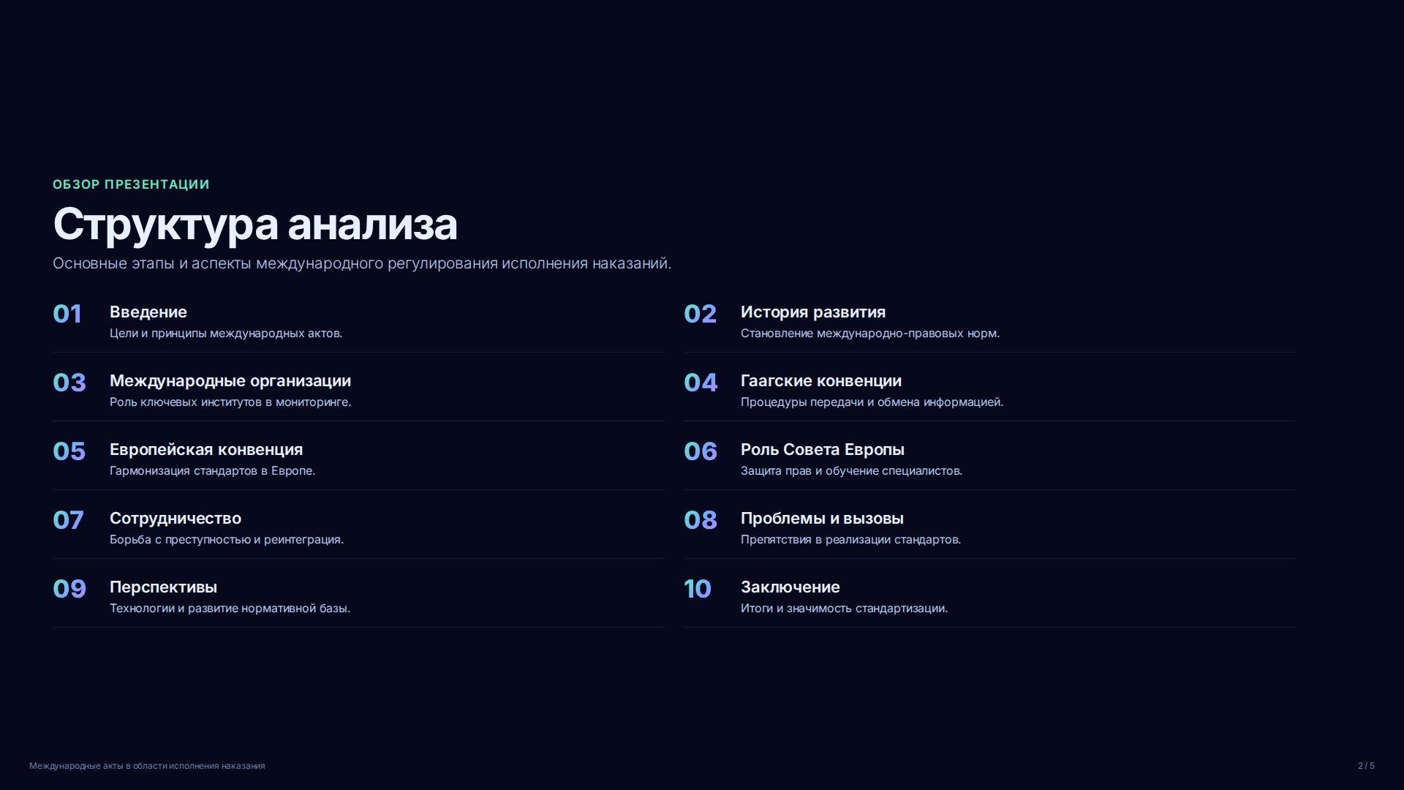Click 'Итоги и значимость стандартизации.'
Viewport: 1404px width, 790px height.
(x=845, y=609)
